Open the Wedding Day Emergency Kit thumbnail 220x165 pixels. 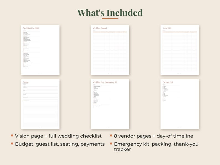point(110,104)
